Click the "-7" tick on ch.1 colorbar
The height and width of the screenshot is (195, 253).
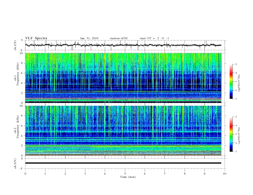235,99
